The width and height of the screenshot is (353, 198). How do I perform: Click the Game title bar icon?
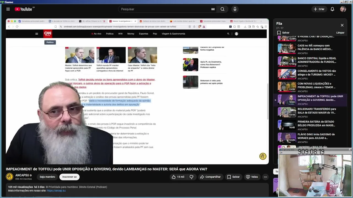pos(2,2)
